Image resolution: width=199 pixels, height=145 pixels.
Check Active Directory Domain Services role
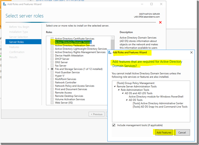point(52,42)
